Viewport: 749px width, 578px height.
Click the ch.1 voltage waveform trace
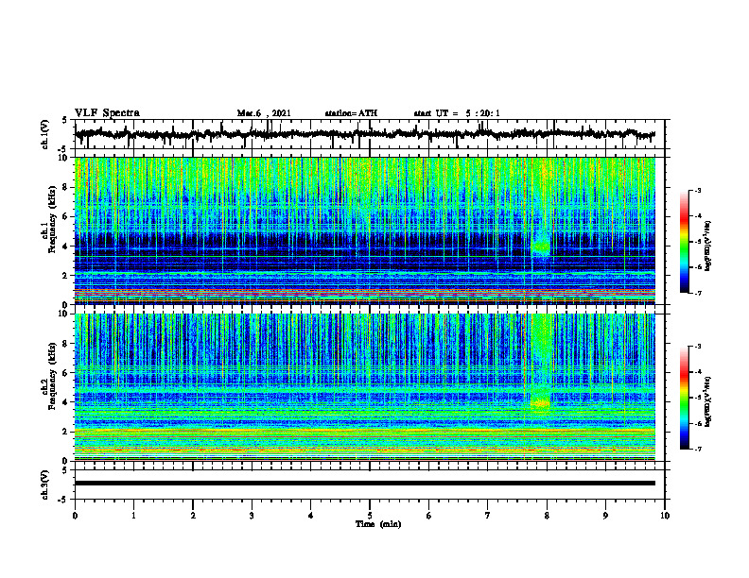[x=365, y=134]
